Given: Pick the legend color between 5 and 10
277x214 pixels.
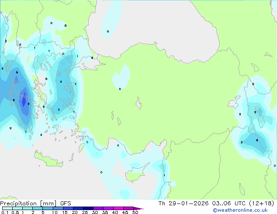Looking at the screenshot, I should pos(48,208).
